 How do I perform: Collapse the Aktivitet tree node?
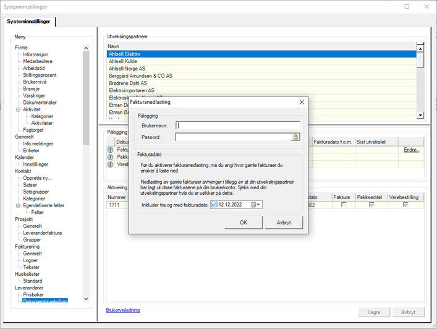click(18, 109)
